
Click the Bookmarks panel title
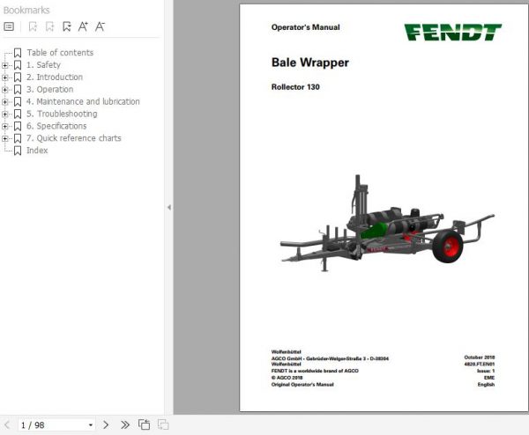26,10
